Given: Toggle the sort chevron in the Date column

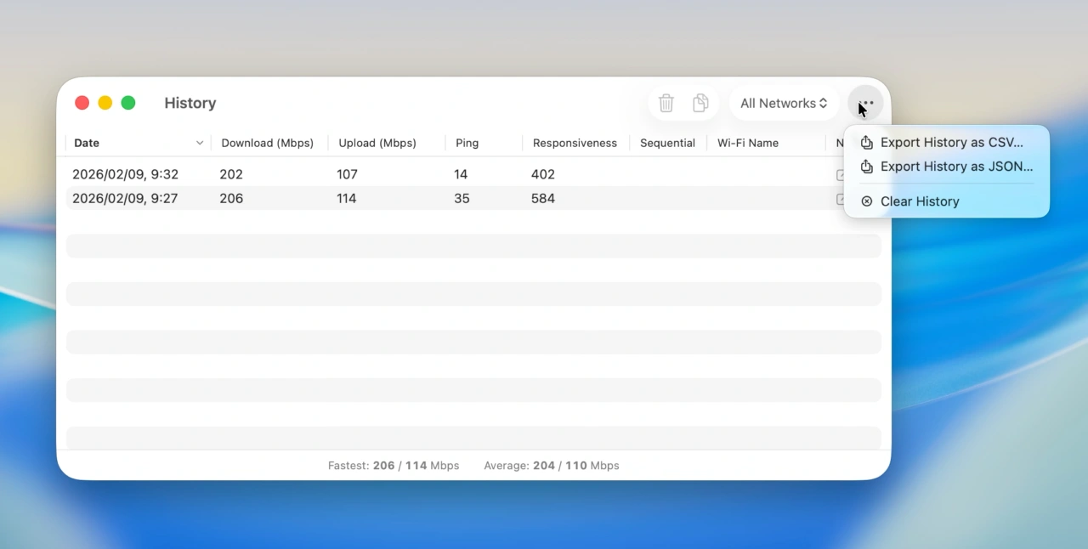Looking at the screenshot, I should [x=200, y=143].
